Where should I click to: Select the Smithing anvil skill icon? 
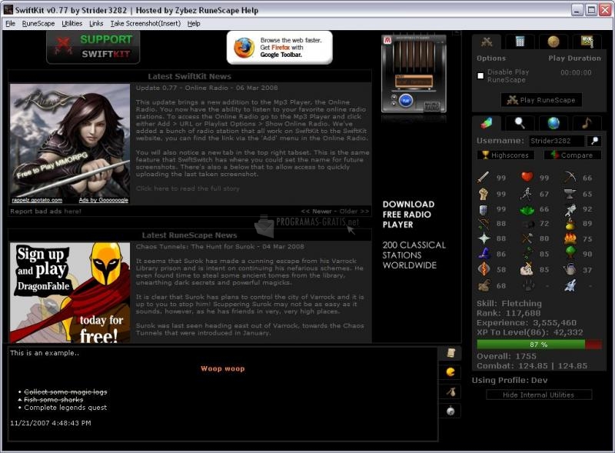[x=570, y=194]
